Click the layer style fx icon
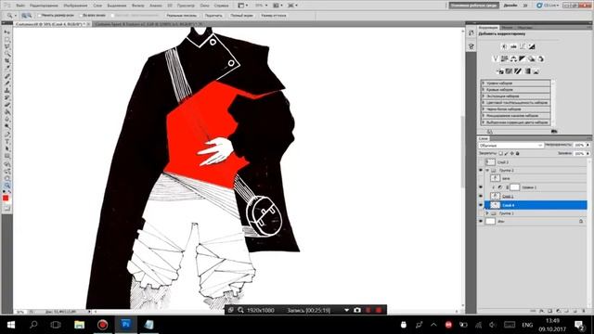 point(541,311)
